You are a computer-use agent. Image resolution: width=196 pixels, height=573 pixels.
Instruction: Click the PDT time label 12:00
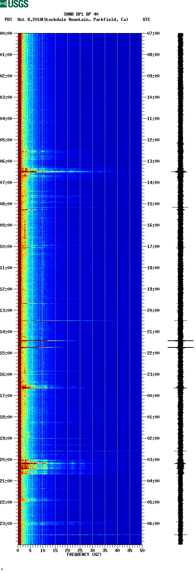tap(6, 289)
